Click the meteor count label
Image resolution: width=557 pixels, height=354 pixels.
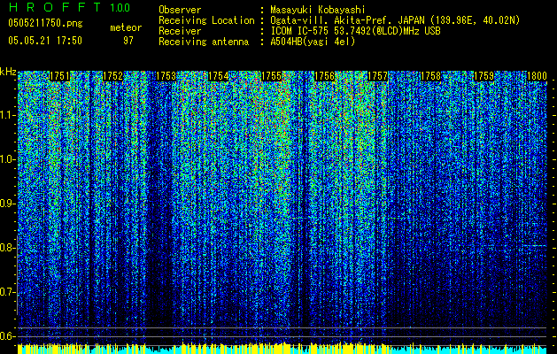(126, 27)
